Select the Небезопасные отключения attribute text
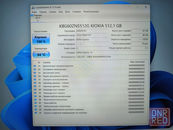The height and width of the screenshot is (130, 173). (57, 106)
